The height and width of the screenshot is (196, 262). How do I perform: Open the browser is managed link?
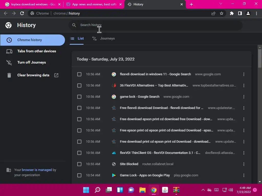click(37, 170)
